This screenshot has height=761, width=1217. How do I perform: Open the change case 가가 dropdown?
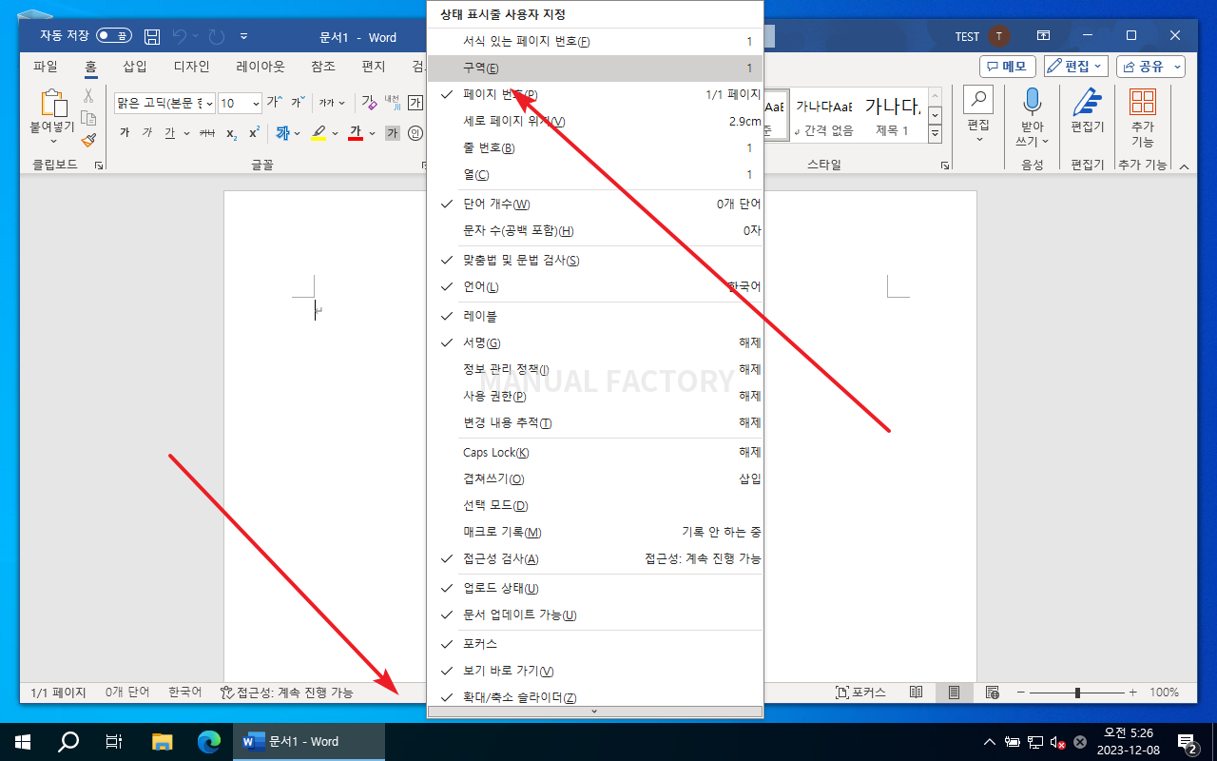point(333,103)
